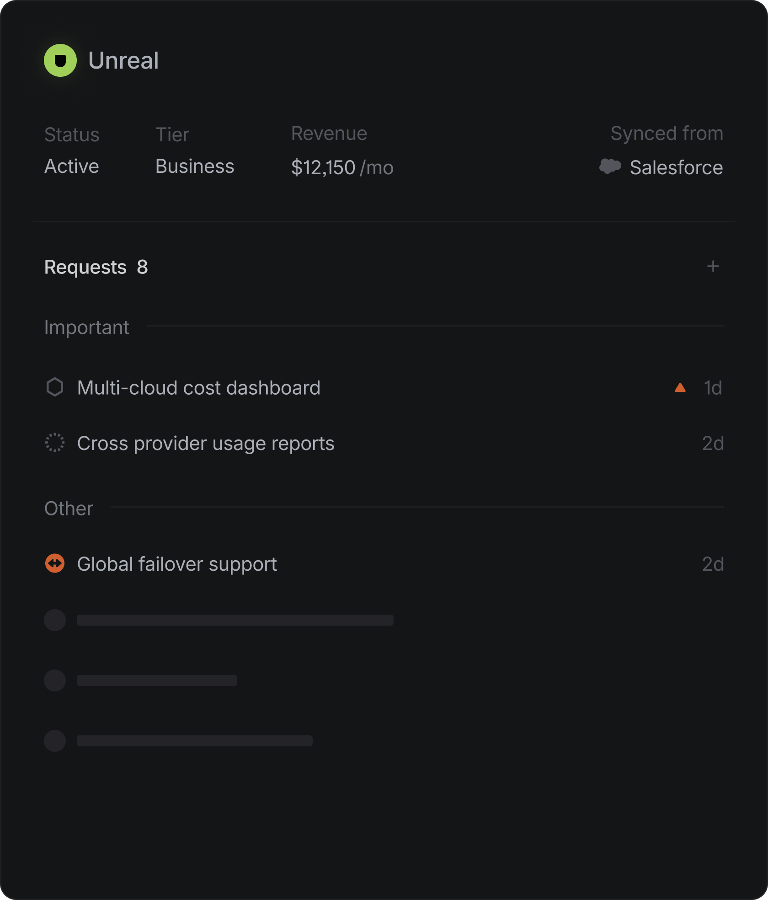
Task: Click the Business tier value
Action: click(195, 166)
